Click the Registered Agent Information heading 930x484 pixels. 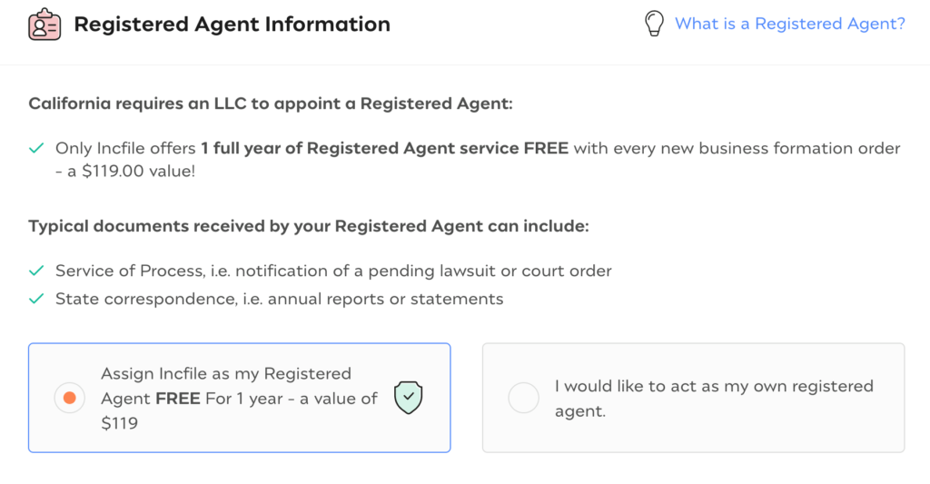tap(232, 25)
